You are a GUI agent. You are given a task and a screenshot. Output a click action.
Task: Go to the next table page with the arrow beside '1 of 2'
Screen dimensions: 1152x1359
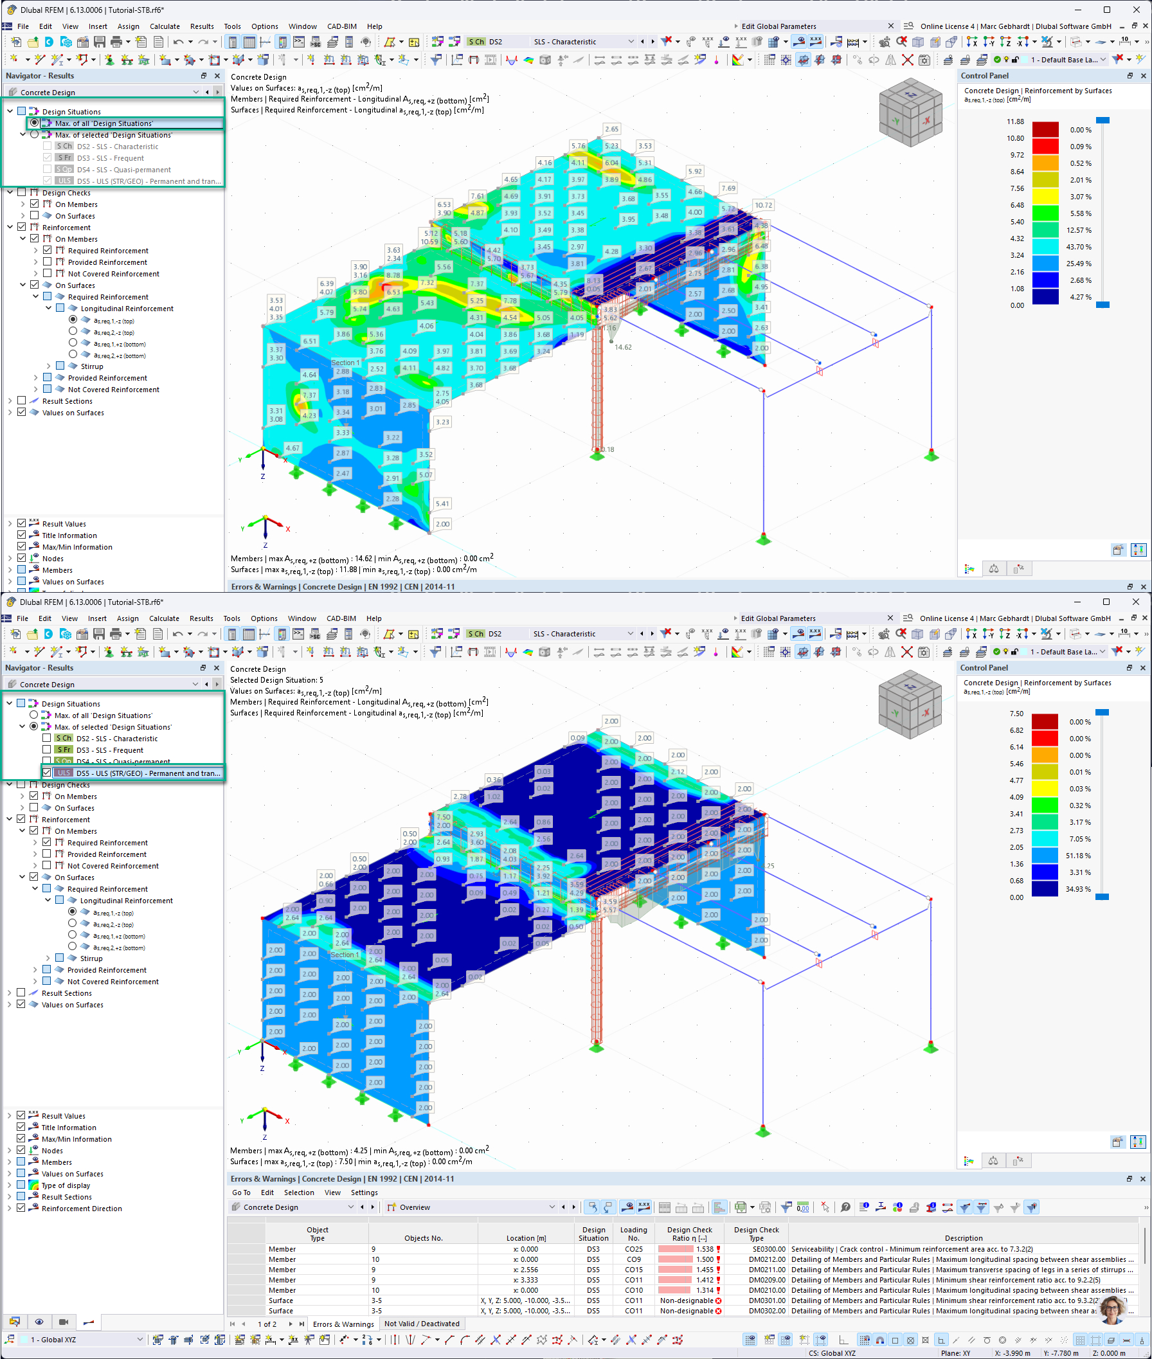291,1324
